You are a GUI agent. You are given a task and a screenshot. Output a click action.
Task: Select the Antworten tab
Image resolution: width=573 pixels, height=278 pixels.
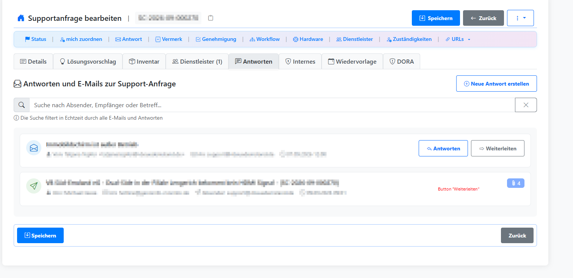(254, 61)
